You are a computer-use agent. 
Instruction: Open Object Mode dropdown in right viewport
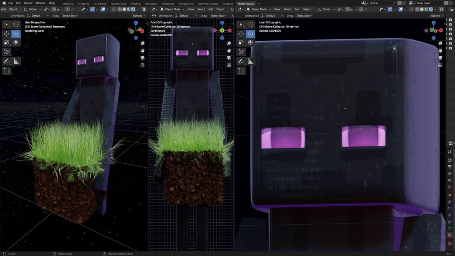259,9
